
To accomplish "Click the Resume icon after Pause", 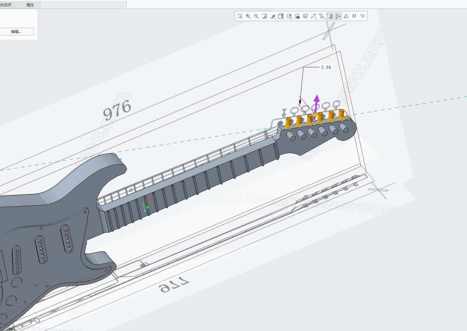I will click(363, 16).
